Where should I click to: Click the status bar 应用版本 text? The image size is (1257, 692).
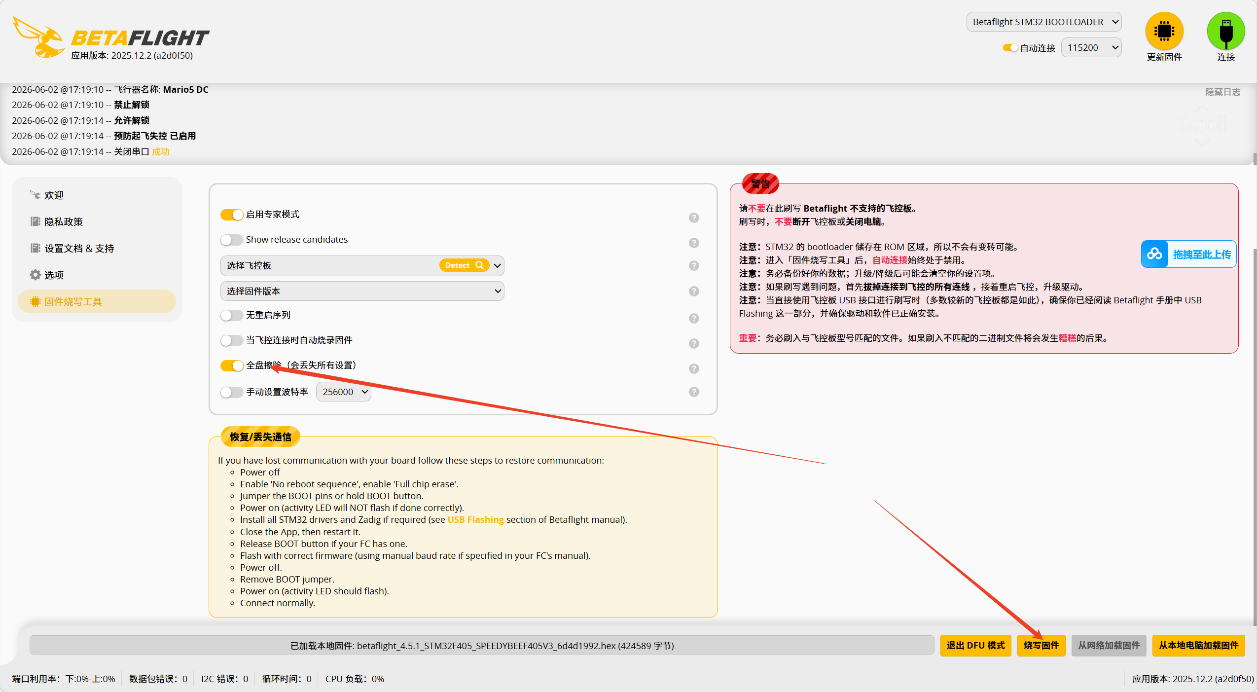1193,679
